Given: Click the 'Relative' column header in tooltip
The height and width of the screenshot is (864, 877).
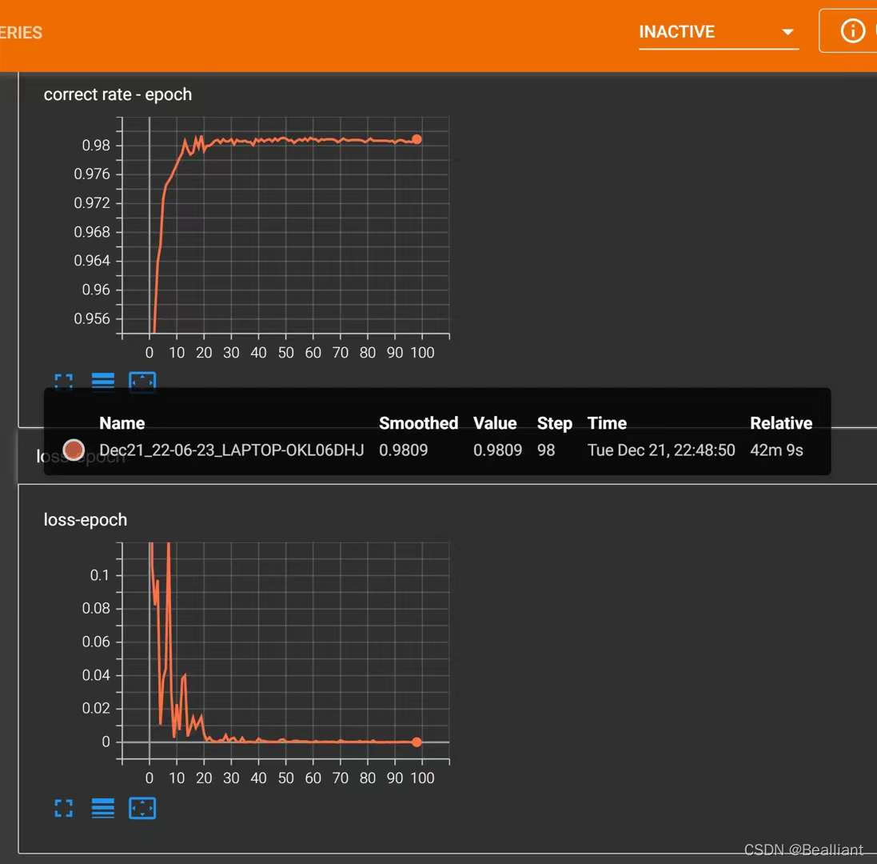Looking at the screenshot, I should coord(781,423).
